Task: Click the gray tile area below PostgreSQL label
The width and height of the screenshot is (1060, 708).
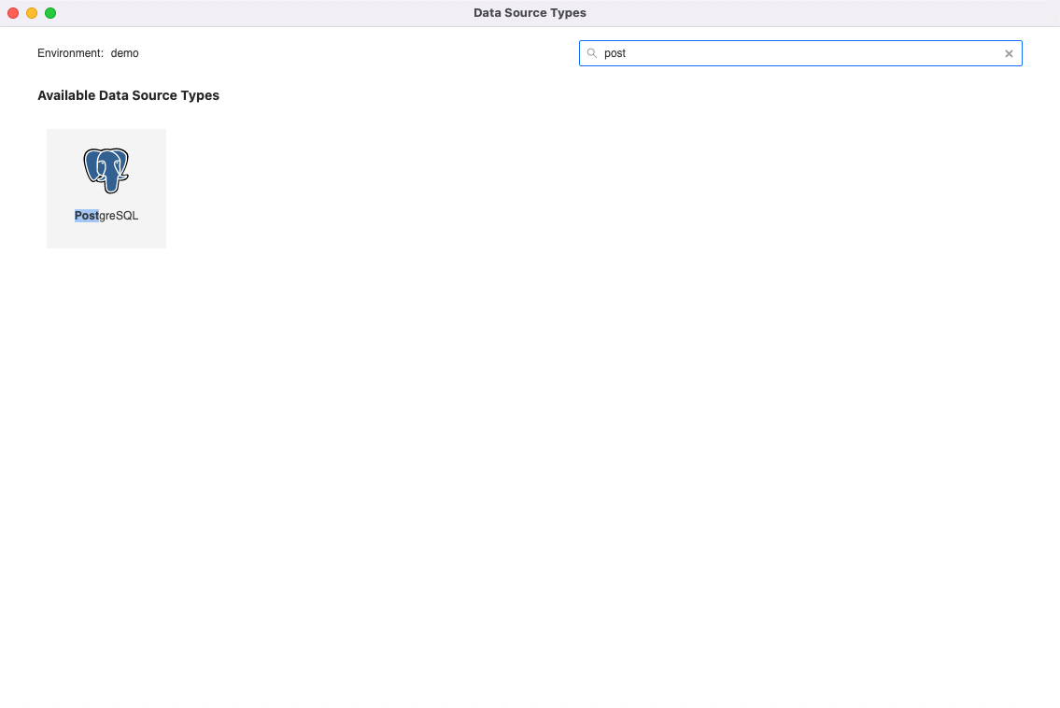Action: point(106,236)
